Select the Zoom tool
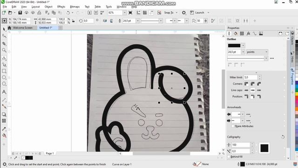Viewport: 298px width, 168px height. tap(4, 50)
